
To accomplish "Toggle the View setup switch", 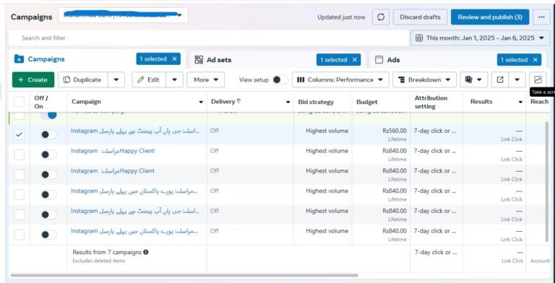I will [280, 79].
